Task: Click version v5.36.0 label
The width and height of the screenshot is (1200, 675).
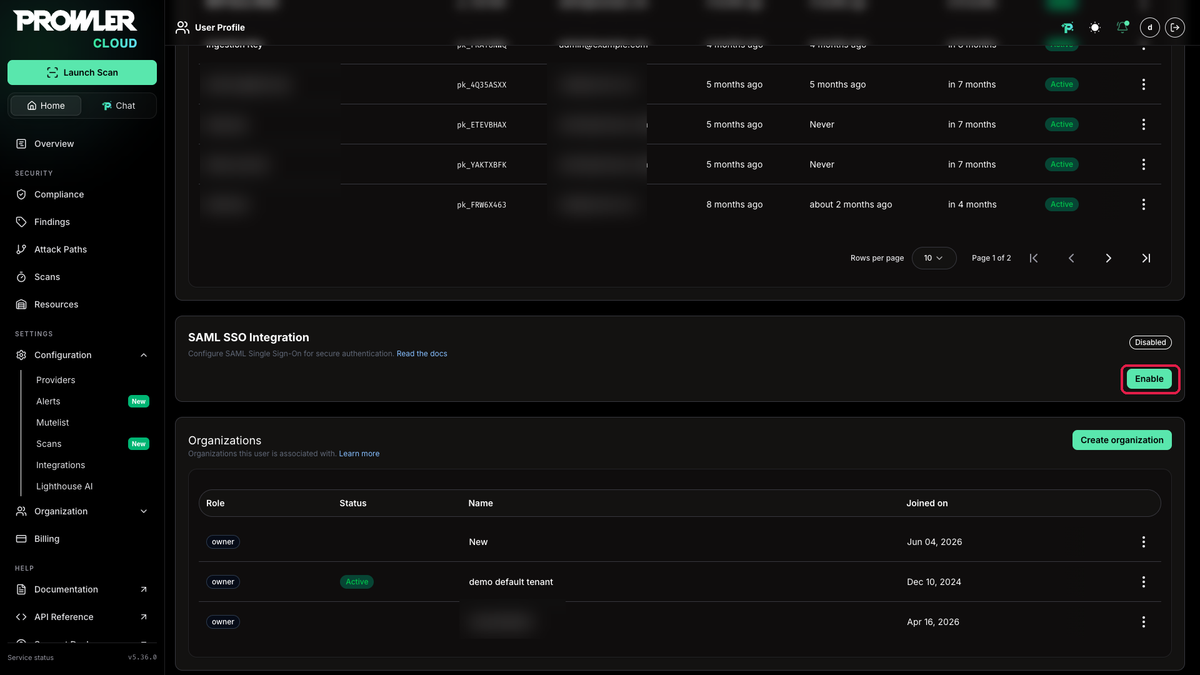Action: click(x=142, y=657)
